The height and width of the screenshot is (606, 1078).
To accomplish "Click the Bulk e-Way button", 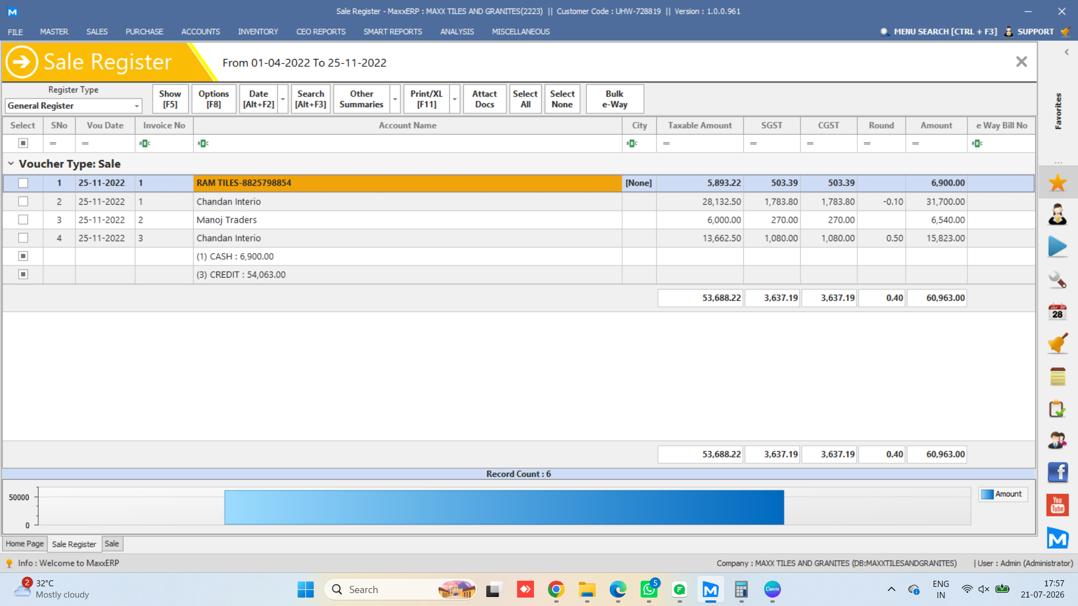I will click(615, 99).
